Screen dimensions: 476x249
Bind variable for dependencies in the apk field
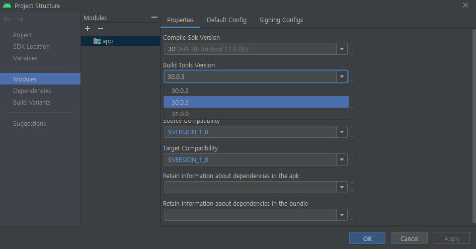pyautogui.click(x=352, y=187)
